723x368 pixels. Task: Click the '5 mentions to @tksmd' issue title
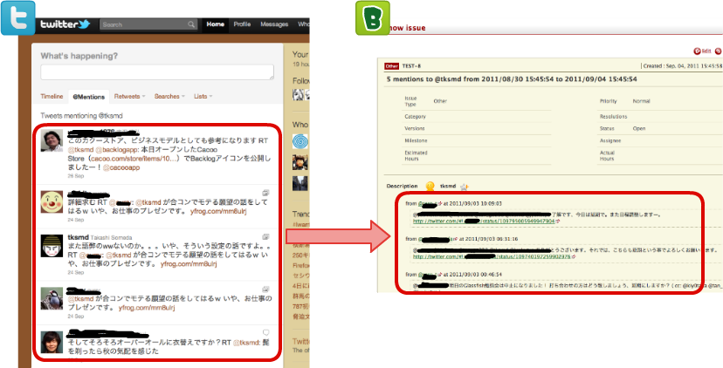(x=512, y=79)
